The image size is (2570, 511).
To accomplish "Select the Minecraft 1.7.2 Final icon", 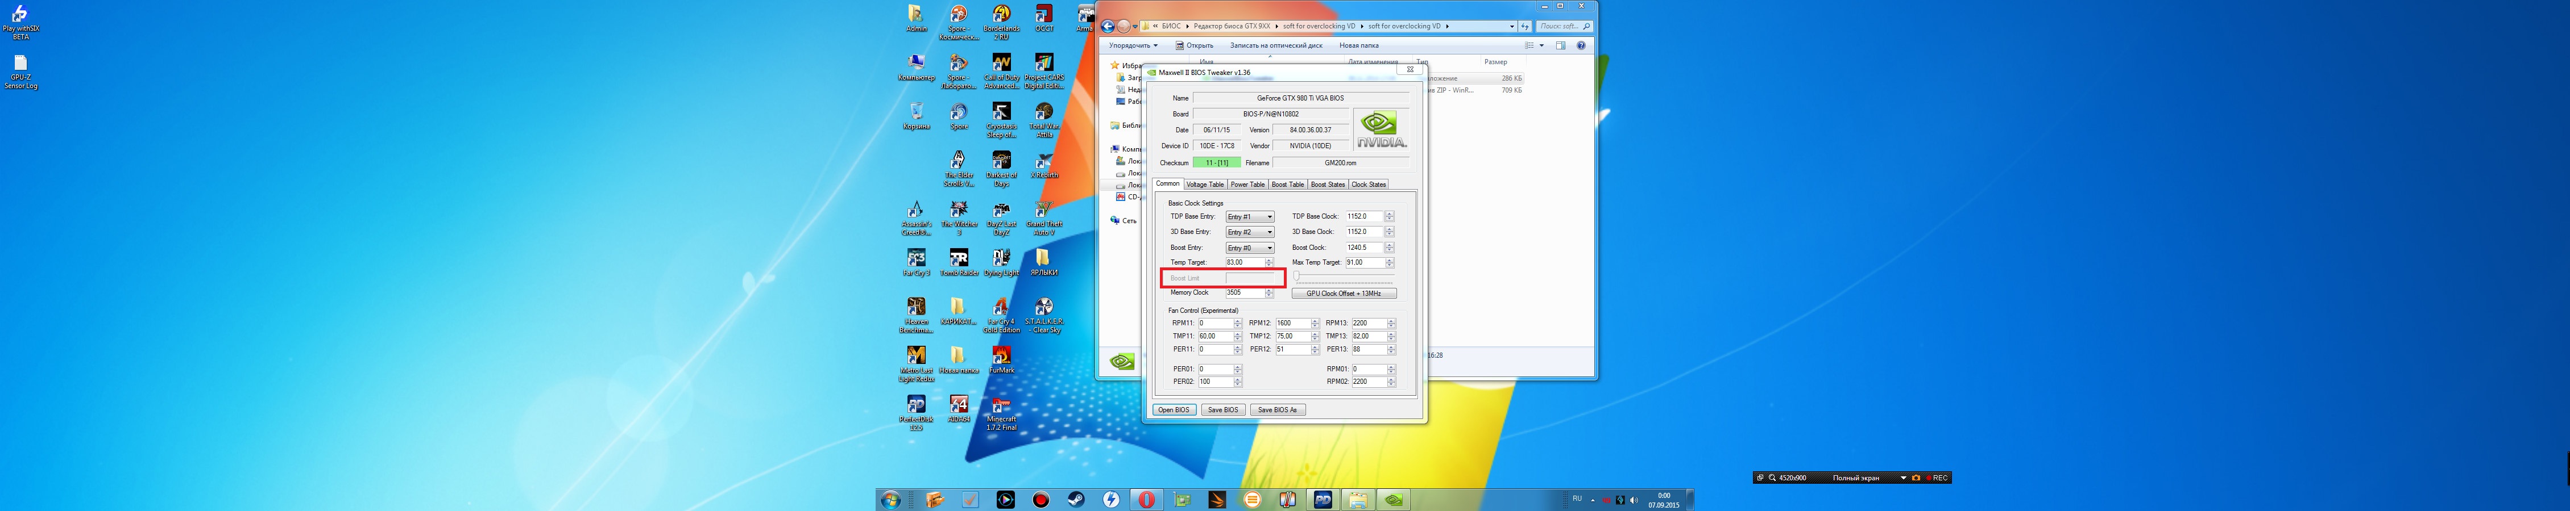I will (x=1002, y=412).
